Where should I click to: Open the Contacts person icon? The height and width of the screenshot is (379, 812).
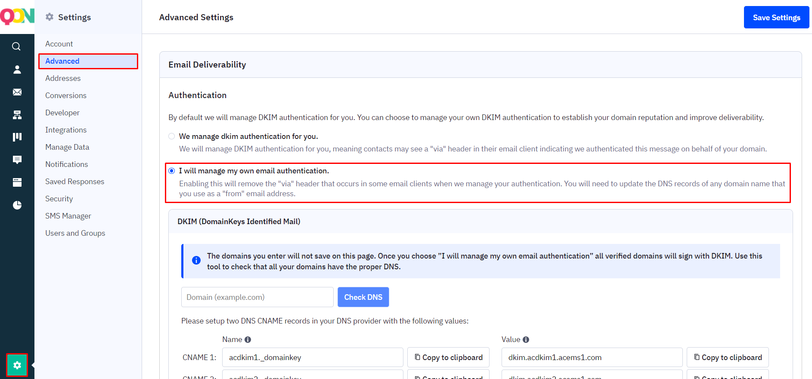click(17, 69)
